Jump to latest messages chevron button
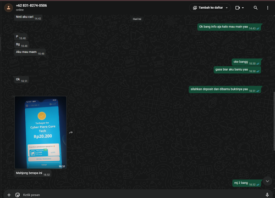The height and width of the screenshot is (198, 275). tap(267, 181)
